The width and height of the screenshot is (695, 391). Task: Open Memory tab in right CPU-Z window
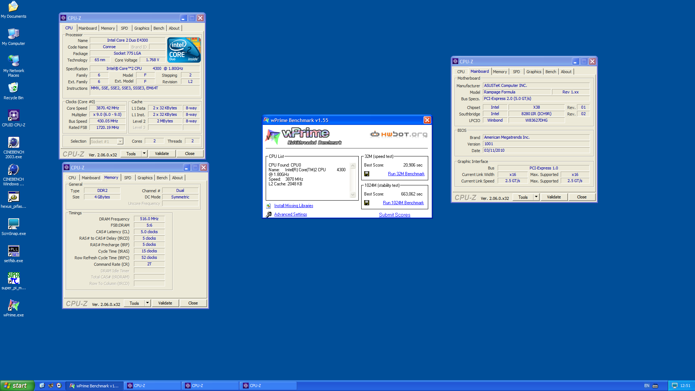click(x=500, y=72)
